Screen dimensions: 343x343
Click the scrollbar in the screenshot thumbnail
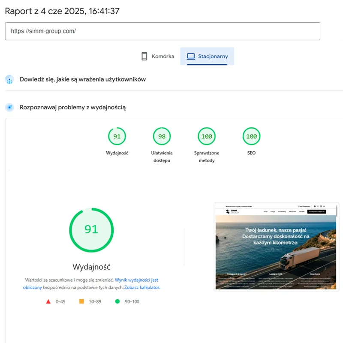tap(337, 211)
